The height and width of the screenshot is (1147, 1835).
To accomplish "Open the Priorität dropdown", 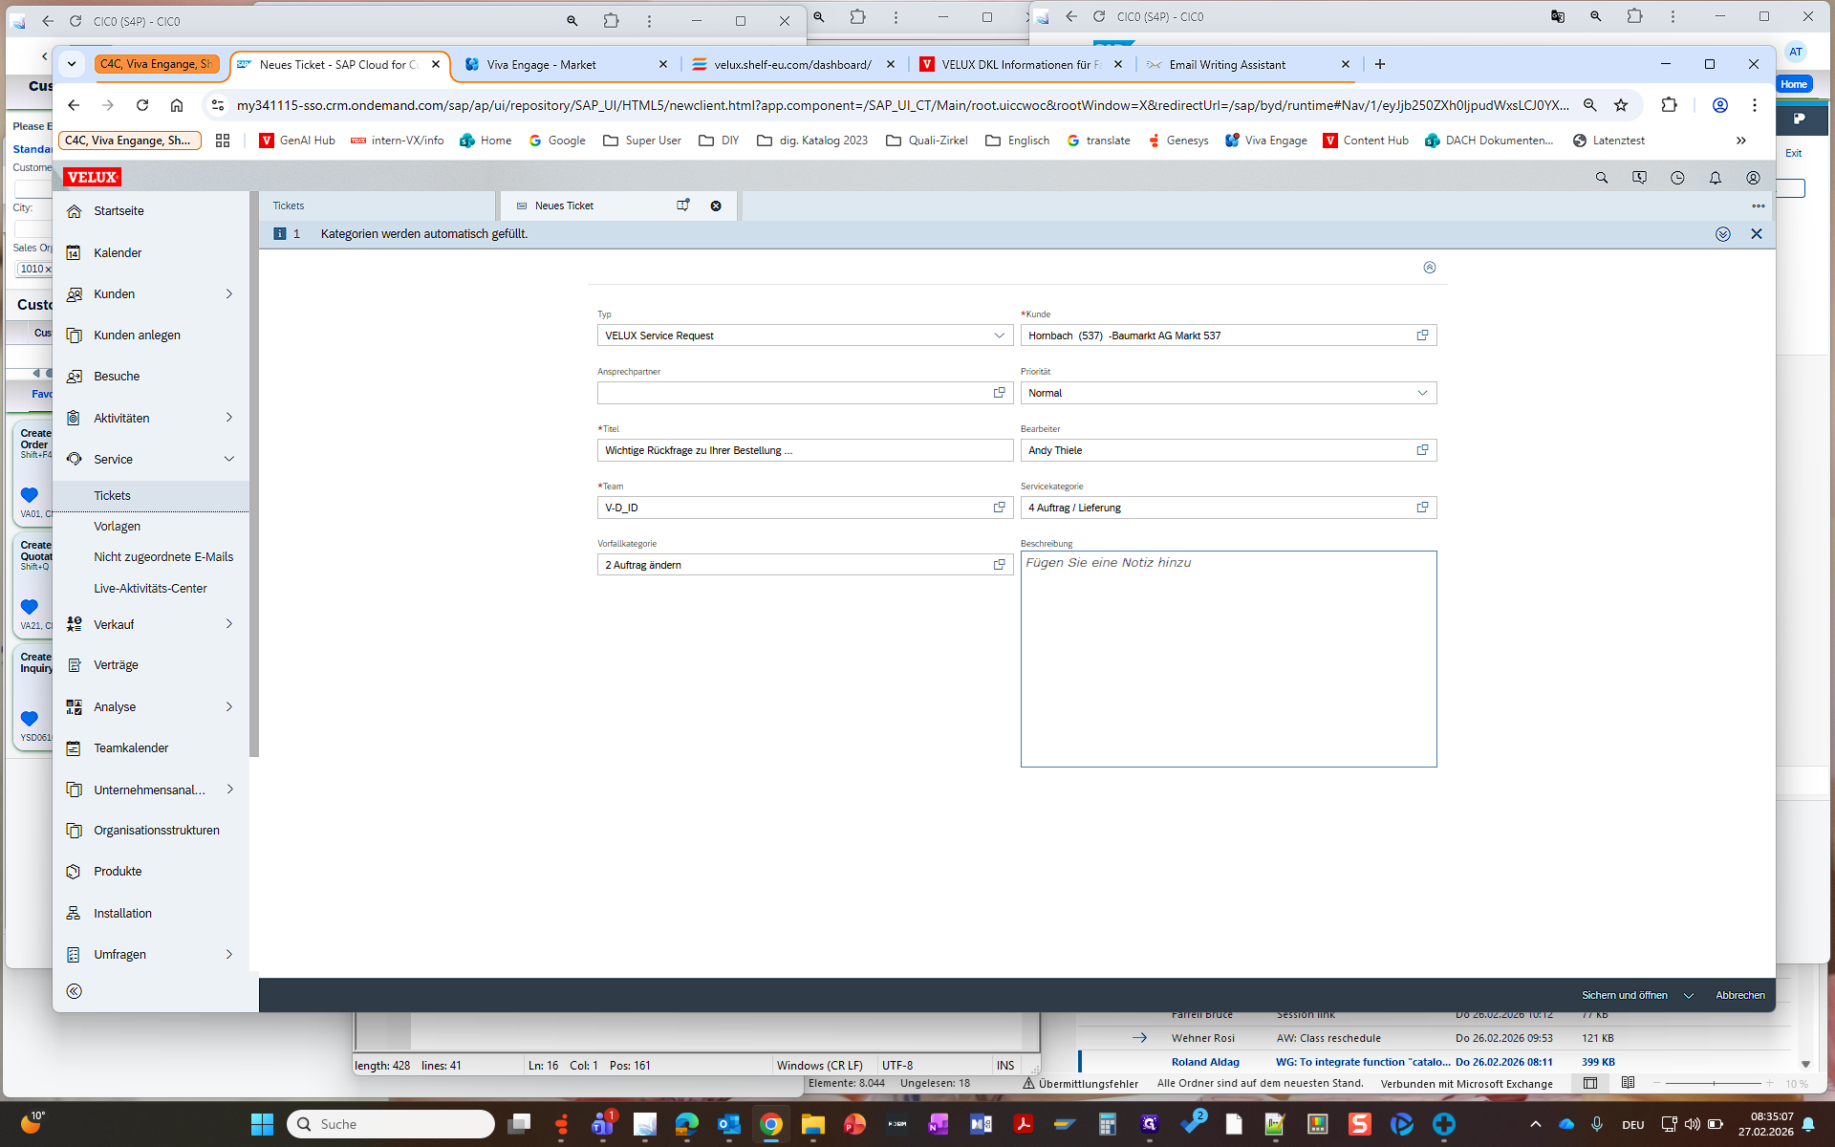I will 1422,393.
